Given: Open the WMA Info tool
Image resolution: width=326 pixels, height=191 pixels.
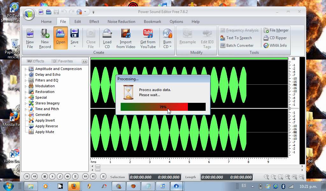Looking at the screenshot, I should (275, 45).
